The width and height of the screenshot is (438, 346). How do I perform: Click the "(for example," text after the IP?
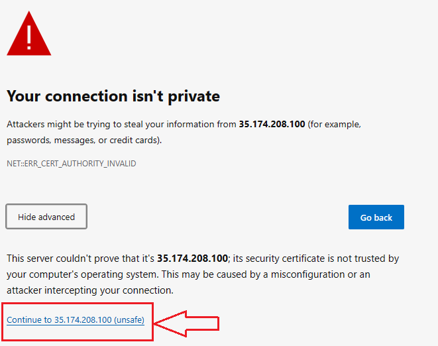[335, 125]
